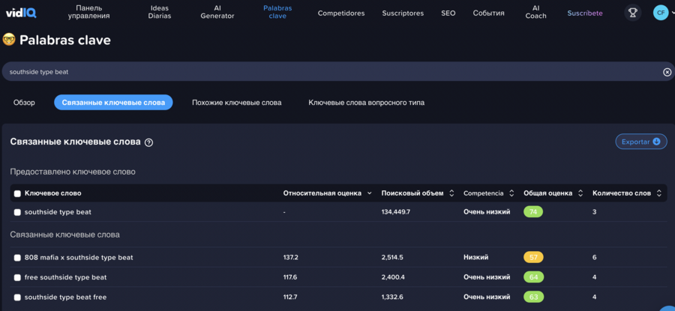This screenshot has height=311, width=675.
Task: Click the yellow score badge 57
Action: 533,257
